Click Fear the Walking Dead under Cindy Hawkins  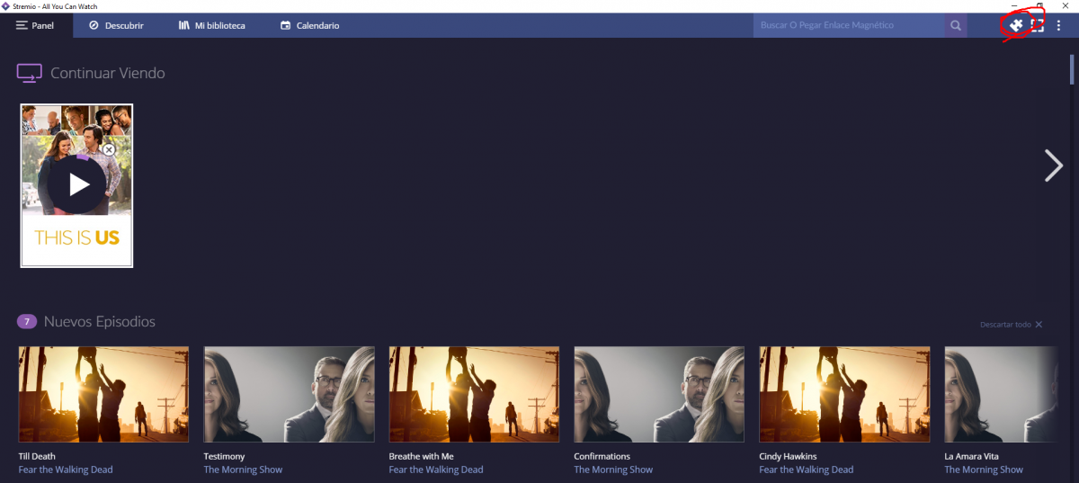click(x=807, y=470)
